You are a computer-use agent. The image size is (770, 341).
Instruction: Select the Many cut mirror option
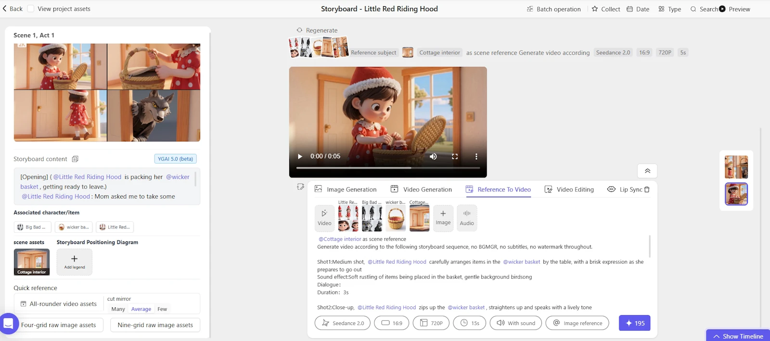click(x=118, y=309)
